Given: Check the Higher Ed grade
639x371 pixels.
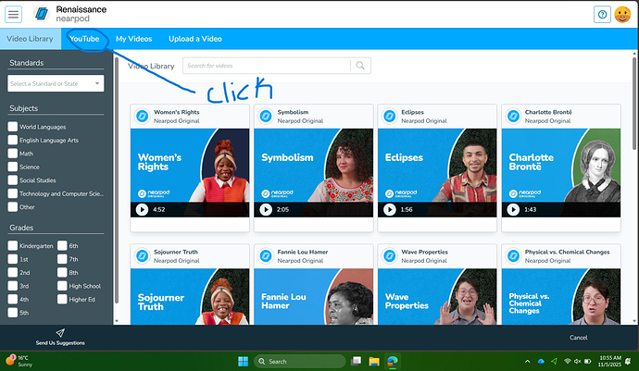Looking at the screenshot, I should pyautogui.click(x=62, y=300).
